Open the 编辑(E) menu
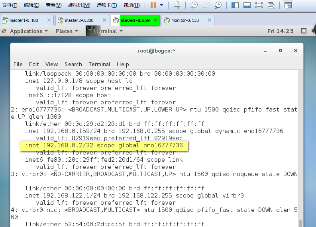The height and width of the screenshot is (227, 316). click(31, 5)
